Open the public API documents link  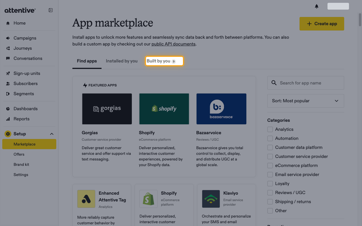coord(173,44)
